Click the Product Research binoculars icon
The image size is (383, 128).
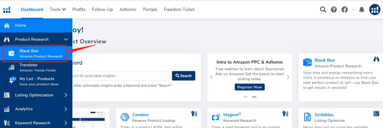click(7, 39)
